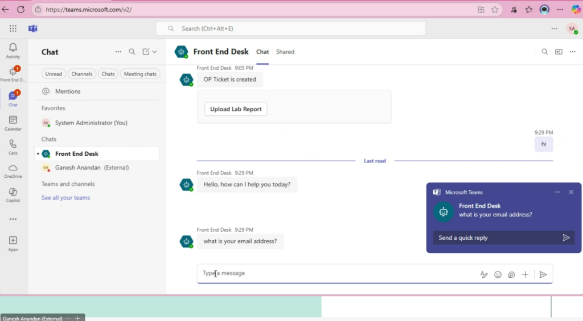Click the Teams search box
Viewport: 583px width, 321px height.
pos(291,28)
